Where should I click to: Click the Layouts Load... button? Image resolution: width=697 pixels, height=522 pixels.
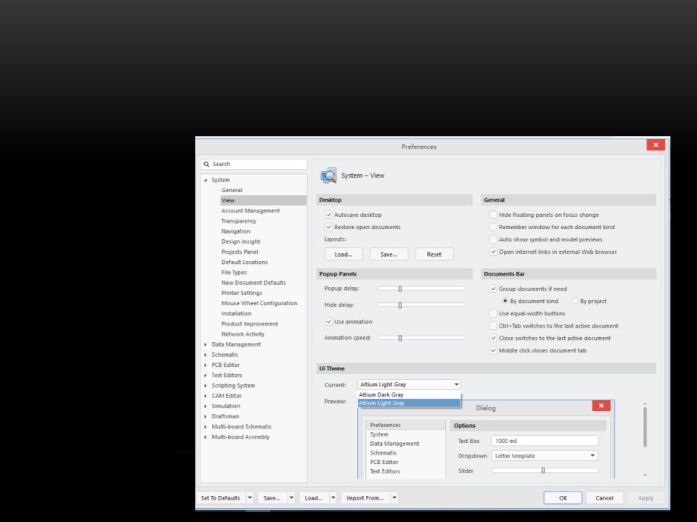click(343, 254)
